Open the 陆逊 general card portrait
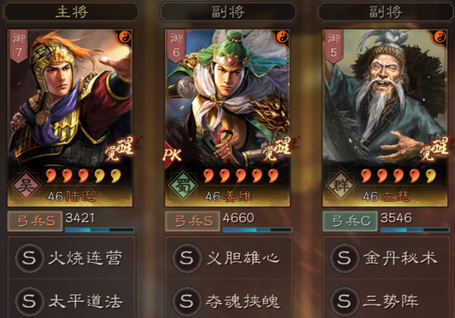This screenshot has height=318, width=455. pyautogui.click(x=70, y=118)
